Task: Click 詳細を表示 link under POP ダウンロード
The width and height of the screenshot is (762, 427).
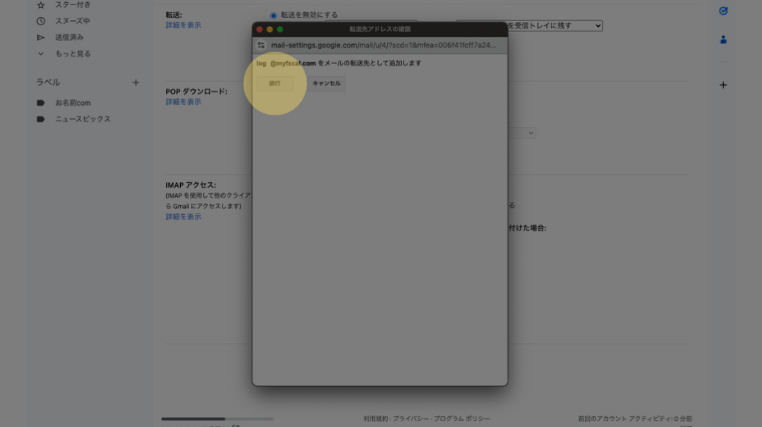Action: [183, 102]
